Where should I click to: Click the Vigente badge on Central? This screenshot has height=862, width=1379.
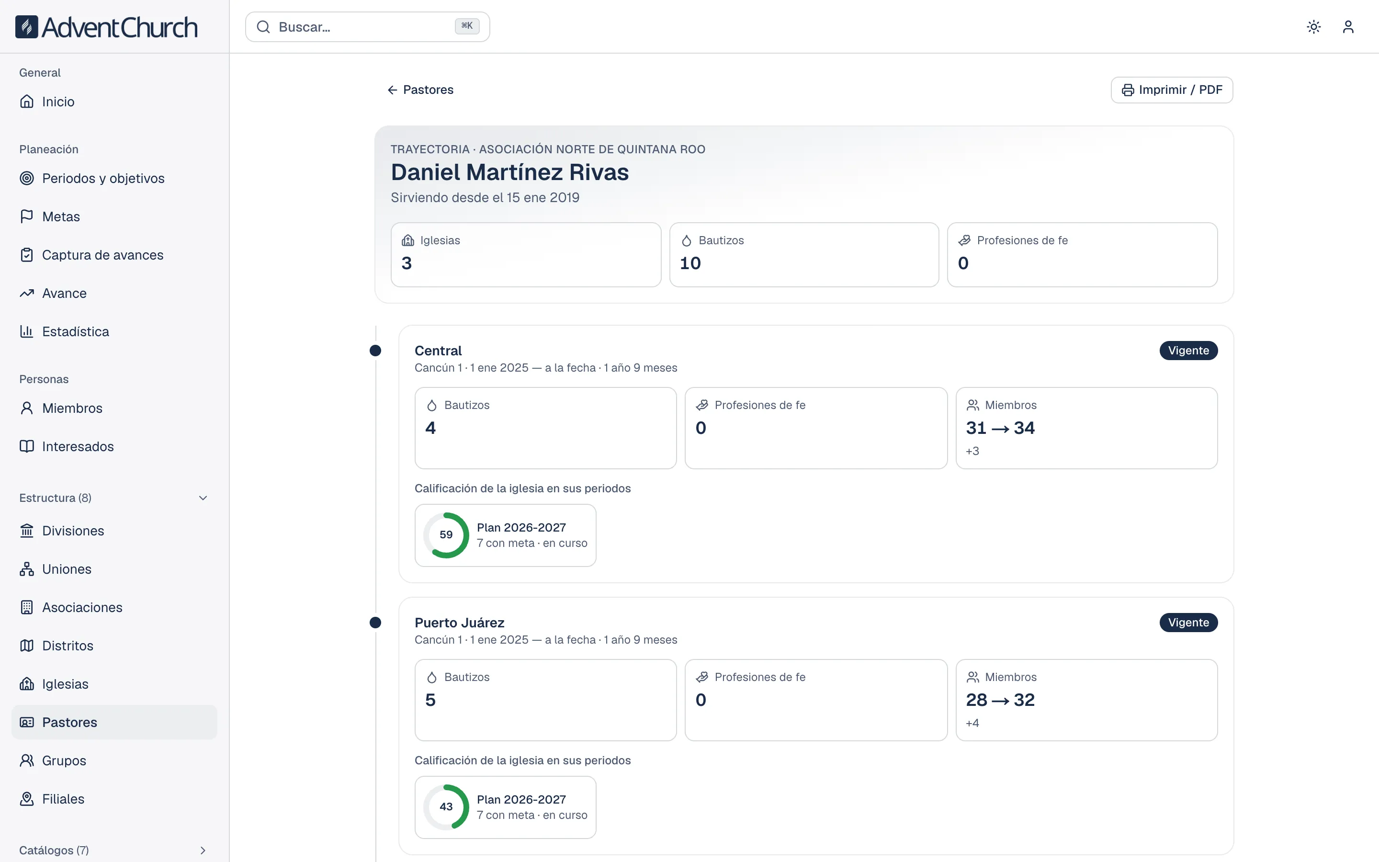(1189, 351)
